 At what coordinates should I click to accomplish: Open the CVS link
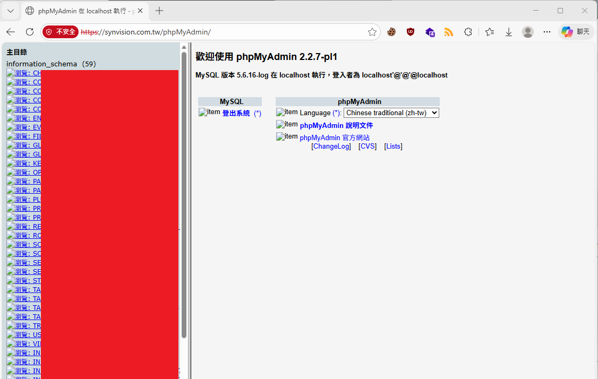pyautogui.click(x=368, y=147)
